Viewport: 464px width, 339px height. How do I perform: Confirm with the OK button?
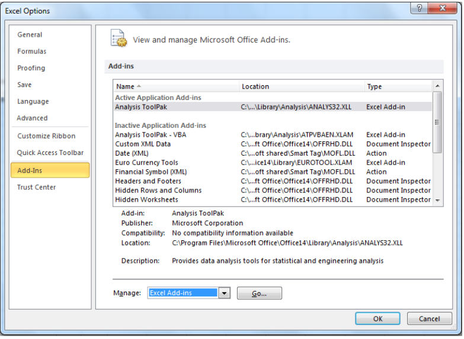point(377,319)
